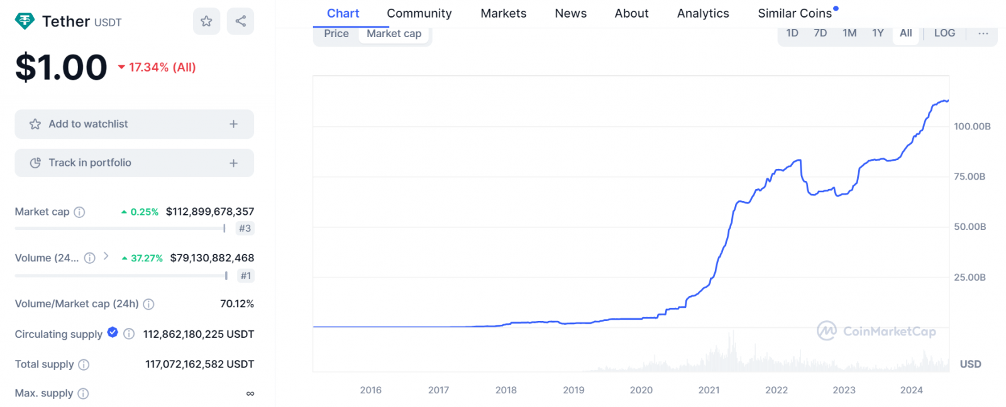Switch chart to Market cap view

(394, 34)
